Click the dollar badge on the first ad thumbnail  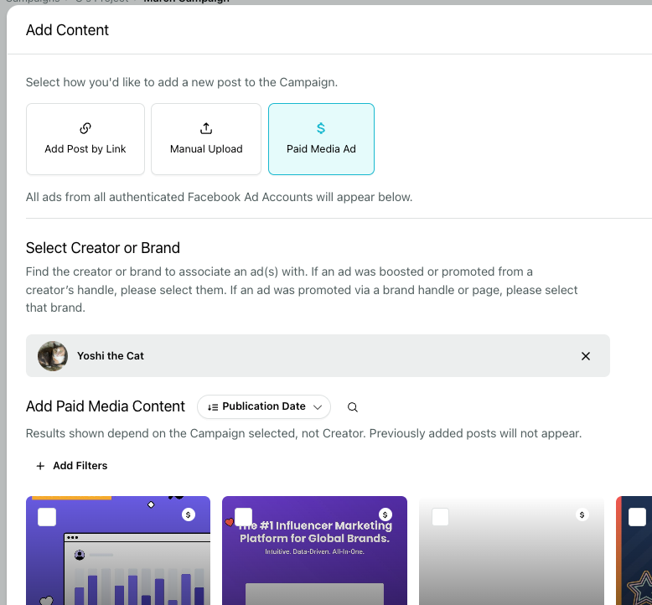coord(189,515)
